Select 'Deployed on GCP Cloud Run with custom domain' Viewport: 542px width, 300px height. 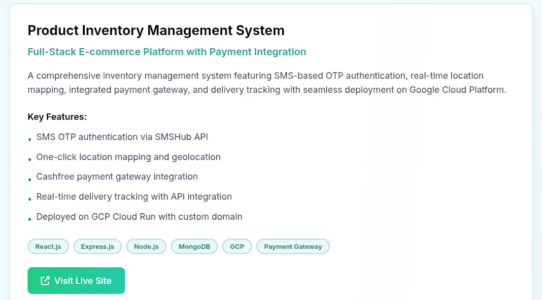[x=139, y=217]
